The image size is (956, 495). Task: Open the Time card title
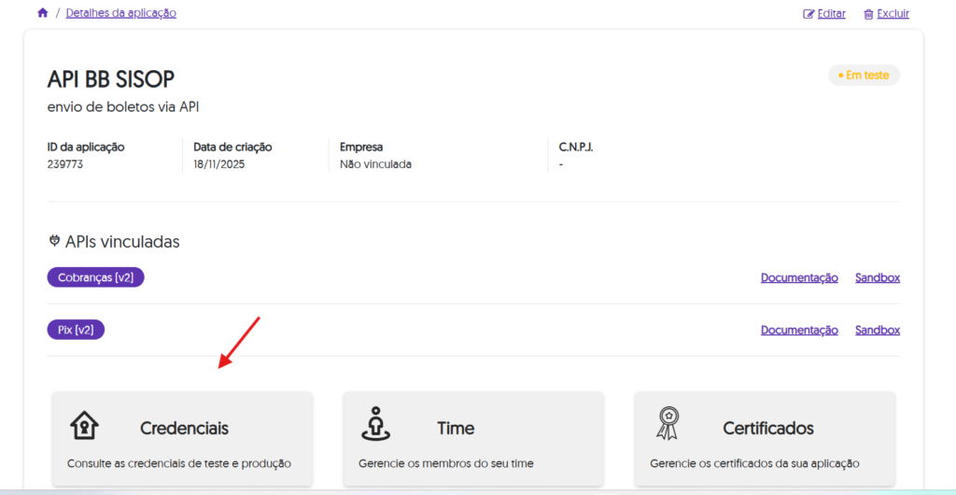click(456, 428)
